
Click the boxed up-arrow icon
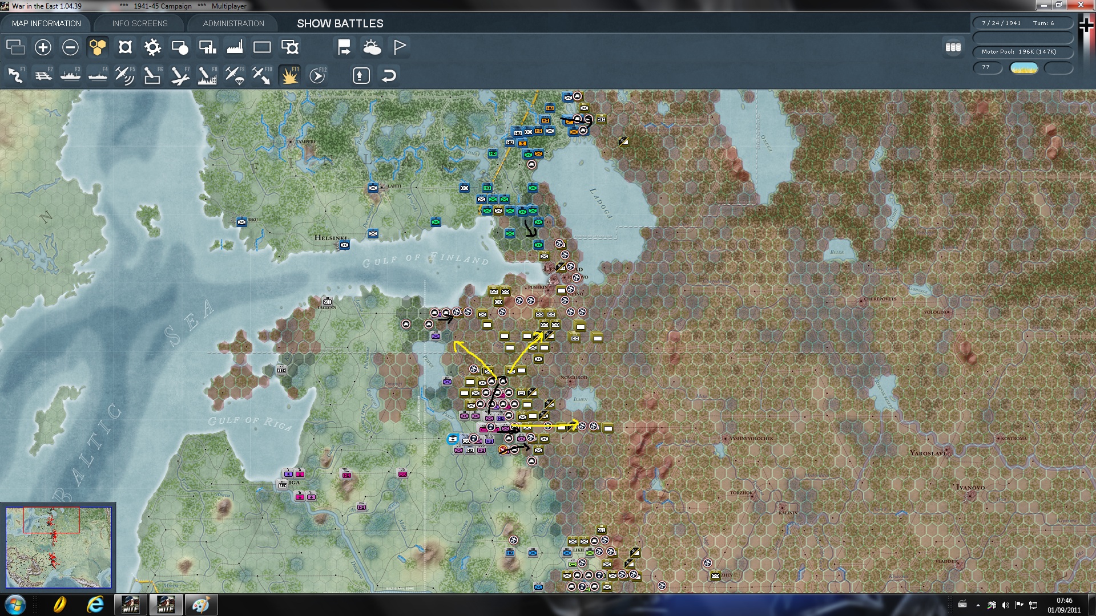click(x=361, y=75)
